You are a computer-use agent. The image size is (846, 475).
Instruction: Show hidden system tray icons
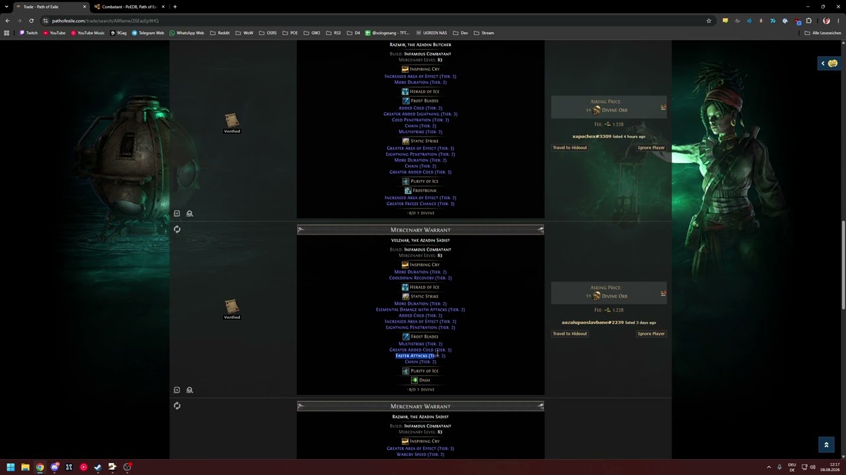(x=769, y=467)
